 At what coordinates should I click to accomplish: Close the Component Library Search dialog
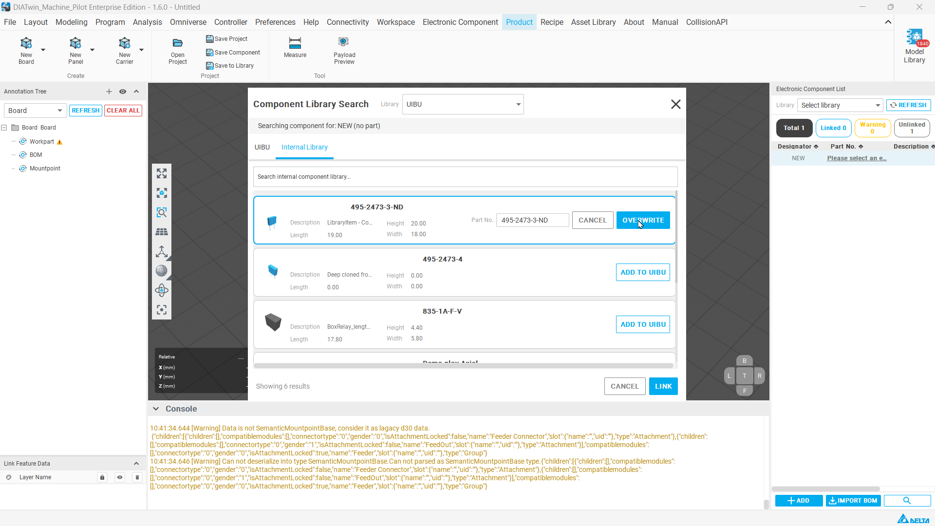[x=676, y=104]
